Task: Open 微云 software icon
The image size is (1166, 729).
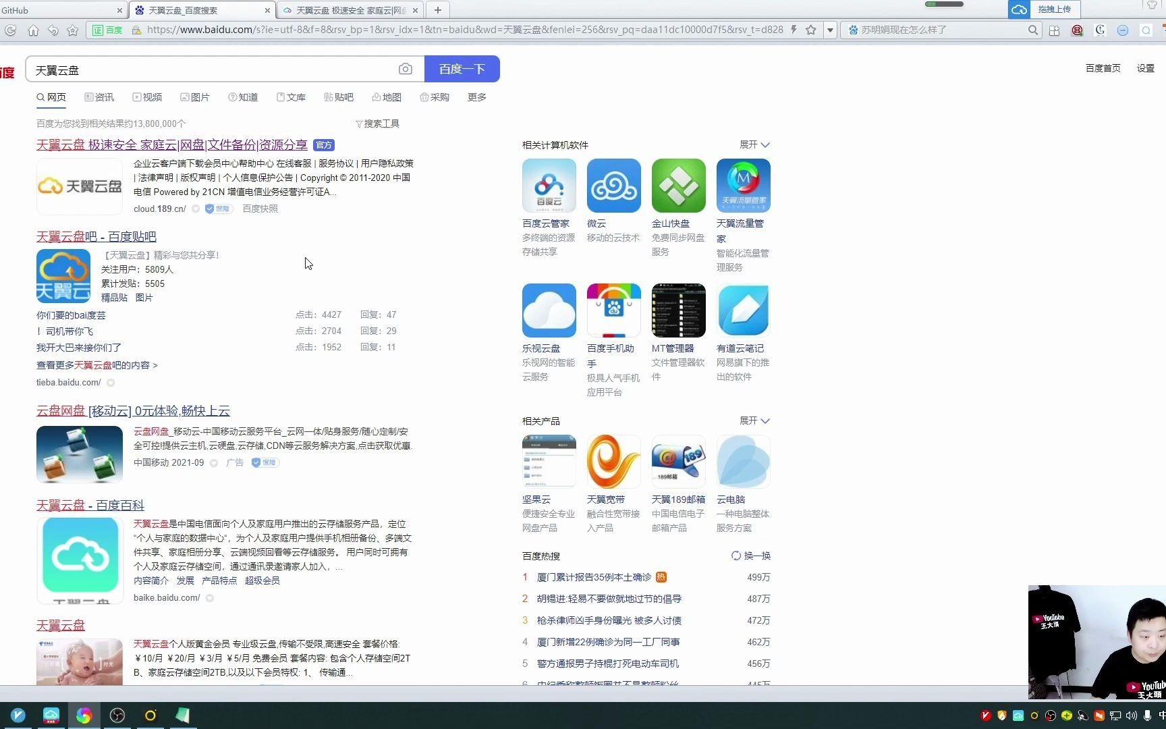Action: coord(613,186)
